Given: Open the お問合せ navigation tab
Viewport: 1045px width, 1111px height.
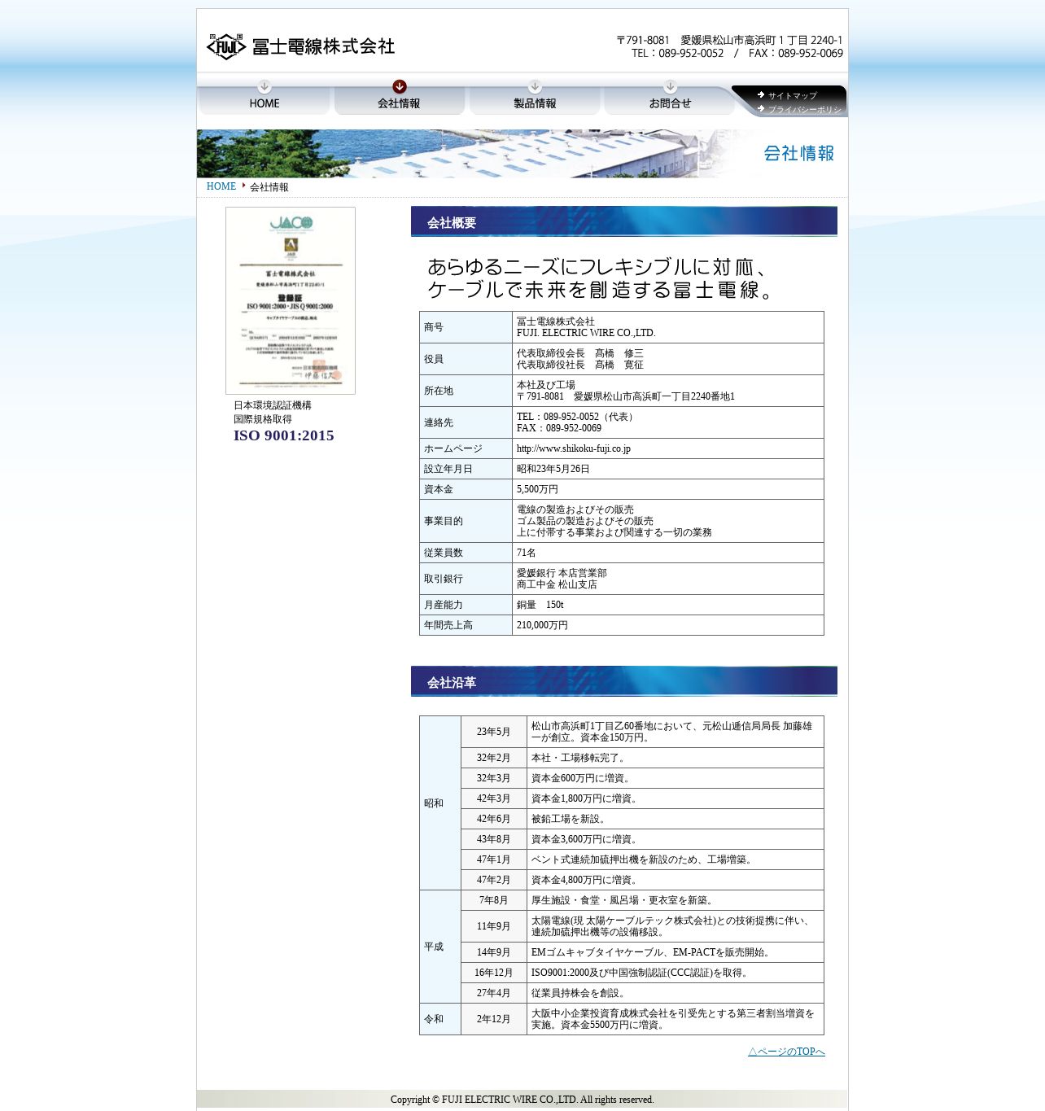Looking at the screenshot, I should tap(670, 98).
